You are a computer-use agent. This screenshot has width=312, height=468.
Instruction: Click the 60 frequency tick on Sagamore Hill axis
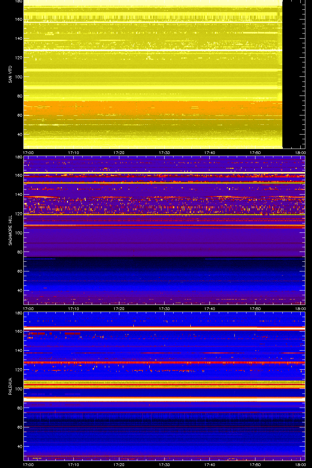tap(19, 271)
